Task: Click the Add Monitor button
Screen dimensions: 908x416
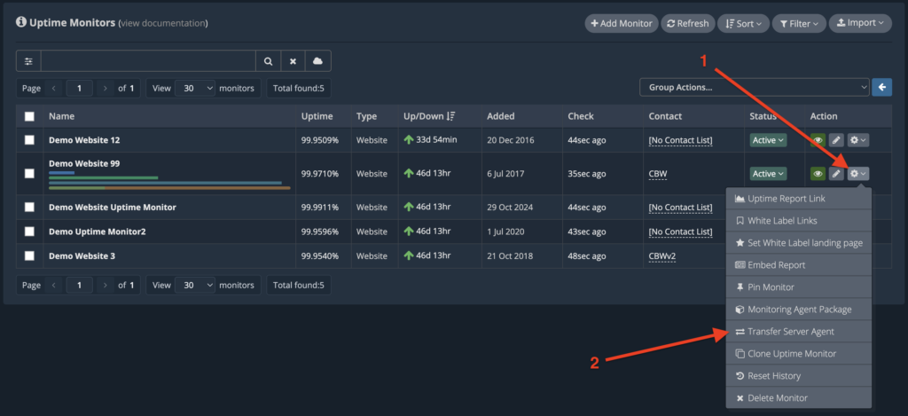Action: [622, 24]
